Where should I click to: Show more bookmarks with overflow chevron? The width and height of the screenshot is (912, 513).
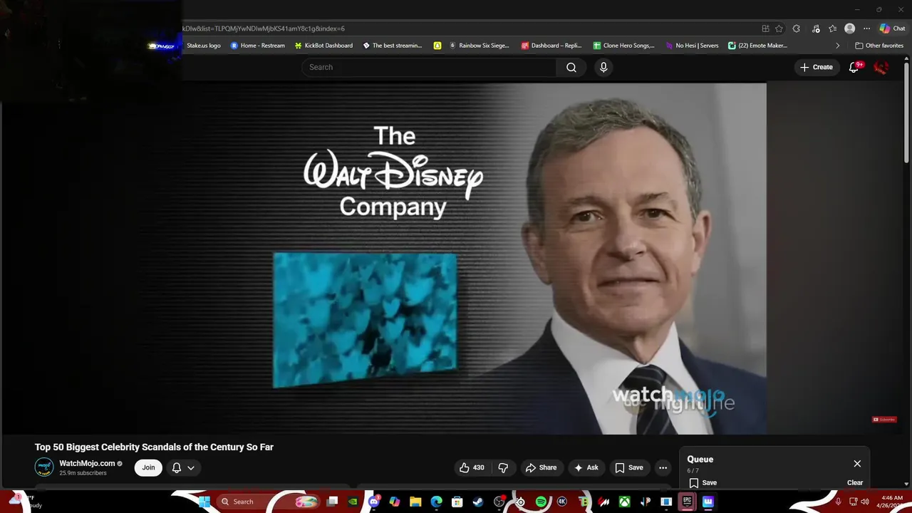837,46
